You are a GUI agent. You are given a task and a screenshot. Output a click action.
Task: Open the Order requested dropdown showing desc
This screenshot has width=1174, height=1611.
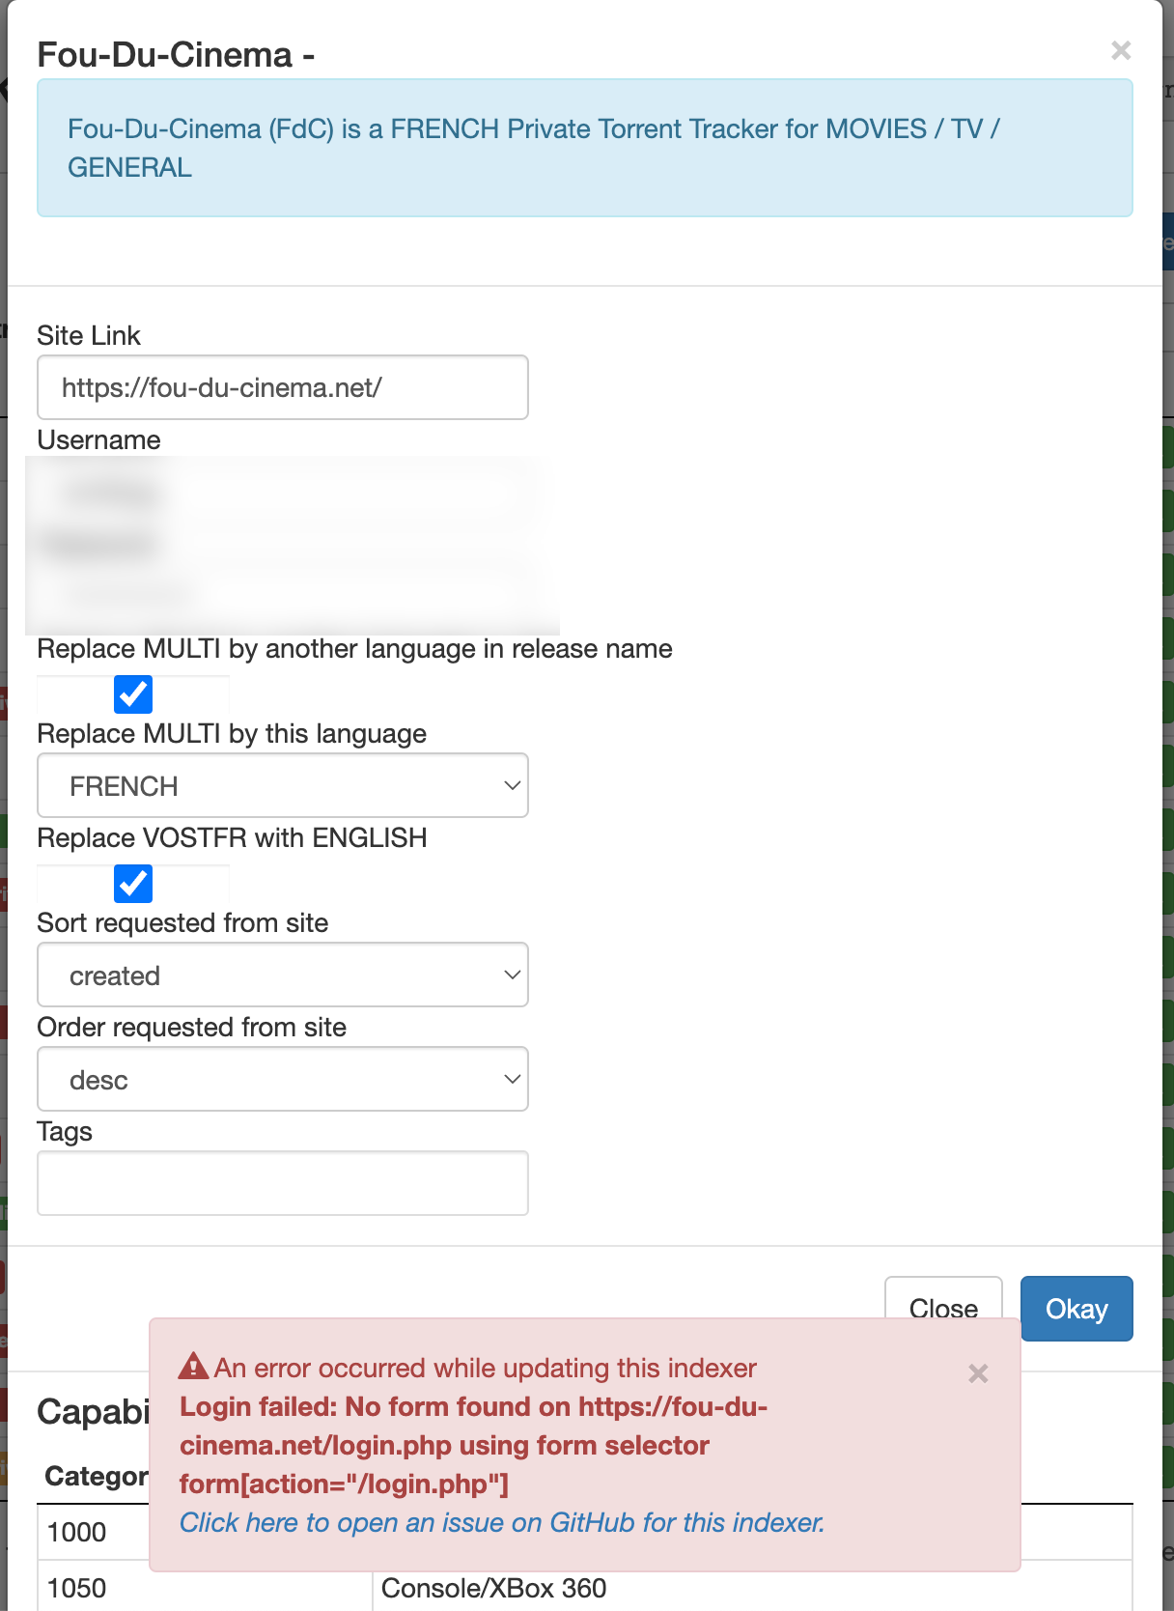283,1079
